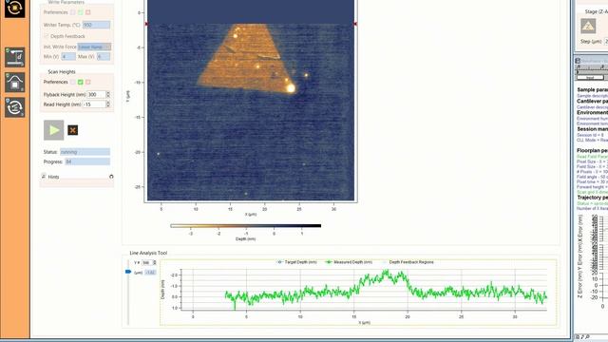Step the Flyback Height spinner arrows
608x342 pixels.
108,94
